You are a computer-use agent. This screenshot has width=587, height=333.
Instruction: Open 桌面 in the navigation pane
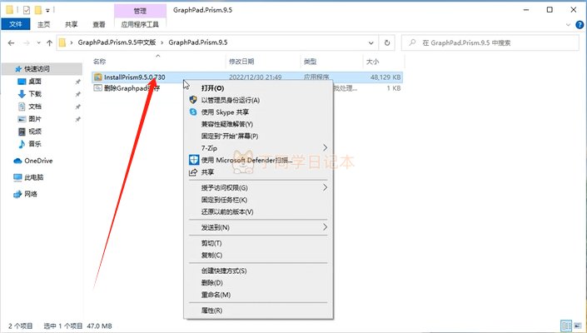click(35, 82)
